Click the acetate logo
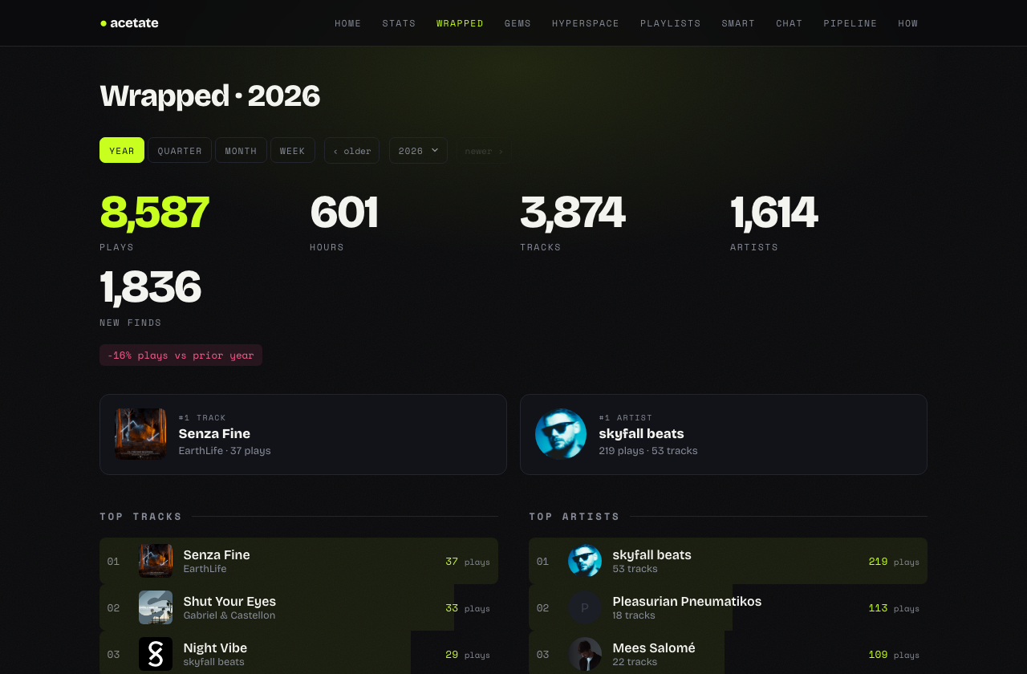Screen dimensions: 1027x674 pyautogui.click(x=129, y=23)
